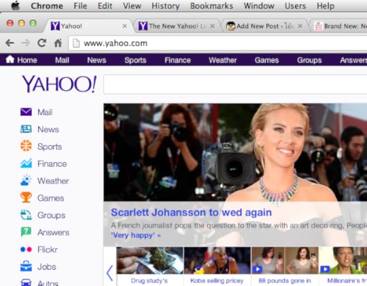Show previous stories with left carousel arrow
This screenshot has height=286, width=367.
(x=109, y=272)
